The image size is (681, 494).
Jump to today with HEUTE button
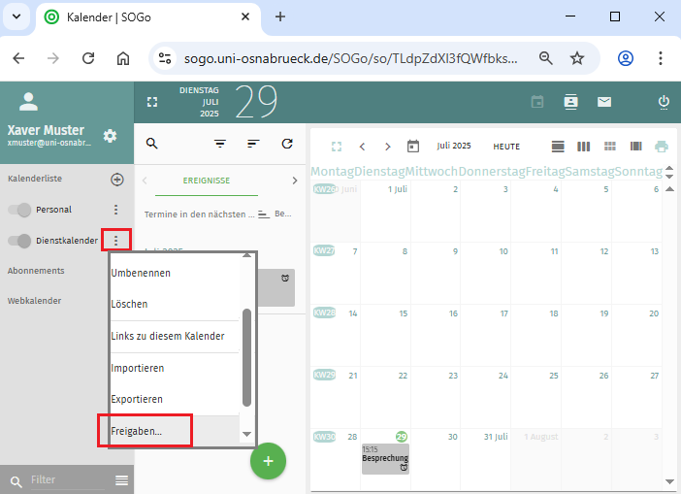tap(505, 147)
